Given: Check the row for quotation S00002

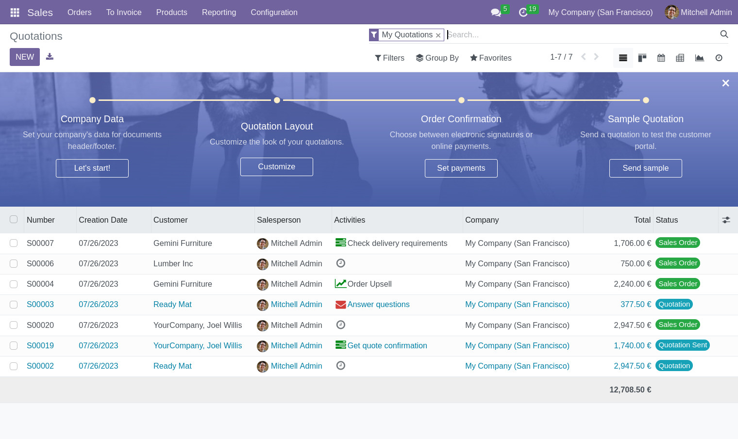Looking at the screenshot, I should [14, 366].
